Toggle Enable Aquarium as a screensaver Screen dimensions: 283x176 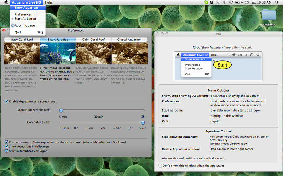click(x=7, y=101)
